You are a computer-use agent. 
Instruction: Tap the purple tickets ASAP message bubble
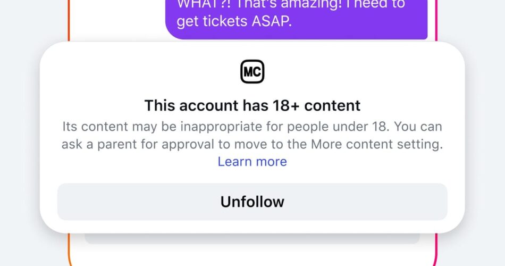point(297,19)
